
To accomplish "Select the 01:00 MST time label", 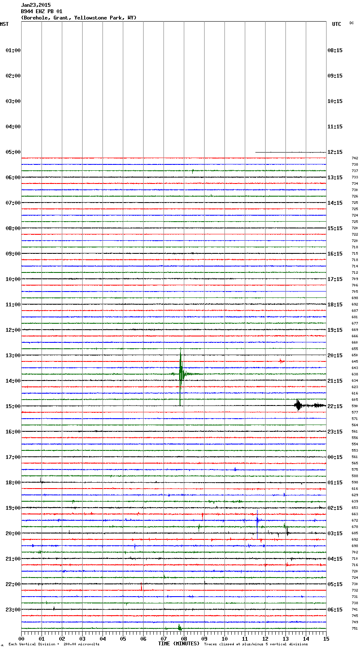I will [13, 50].
